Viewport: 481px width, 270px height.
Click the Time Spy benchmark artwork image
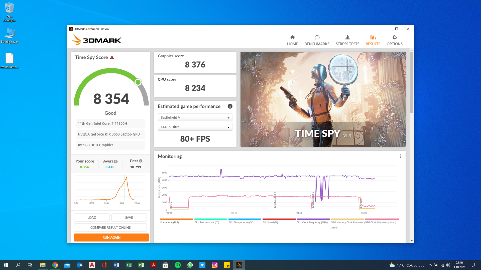point(323,99)
